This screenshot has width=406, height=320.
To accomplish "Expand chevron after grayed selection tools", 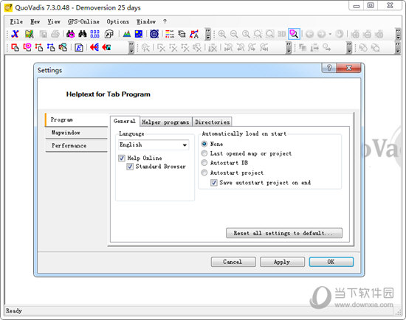I will click(289, 48).
